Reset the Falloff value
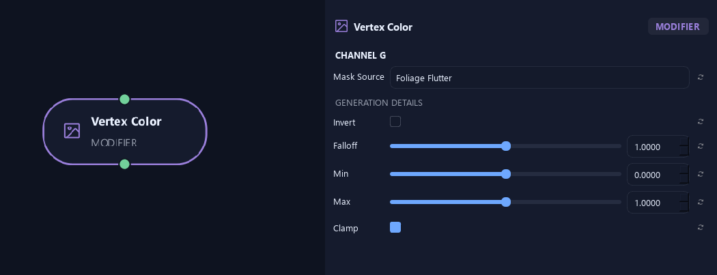717x275 pixels. click(x=700, y=146)
